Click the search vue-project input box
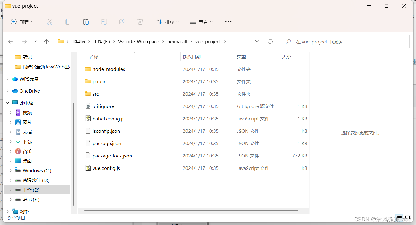This screenshot has height=225, width=416. point(345,42)
